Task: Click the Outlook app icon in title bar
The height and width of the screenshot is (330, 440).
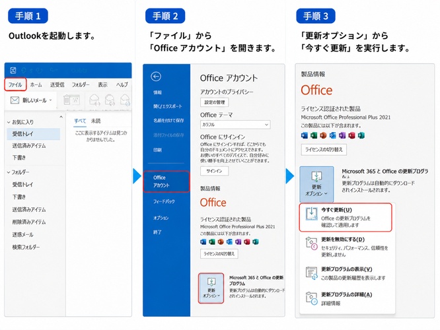Action: click(13, 71)
